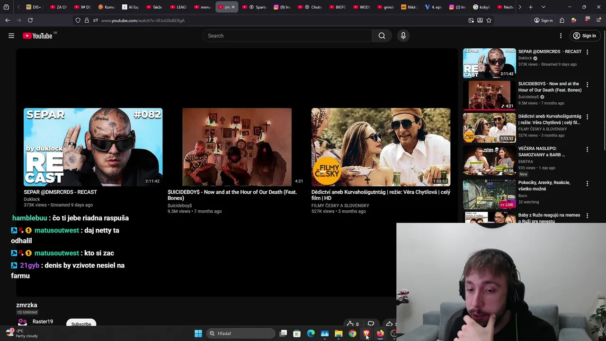This screenshot has height=341, width=606.
Task: Switch to the LEAGUE tab
Action: [x=178, y=7]
